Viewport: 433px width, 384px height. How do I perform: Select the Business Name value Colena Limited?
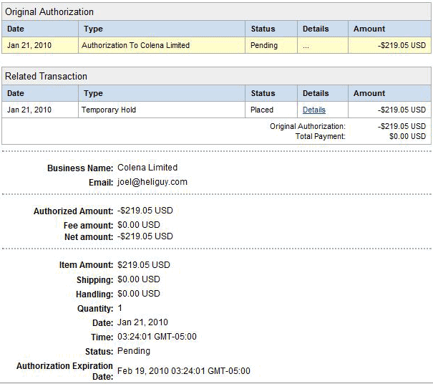point(147,168)
